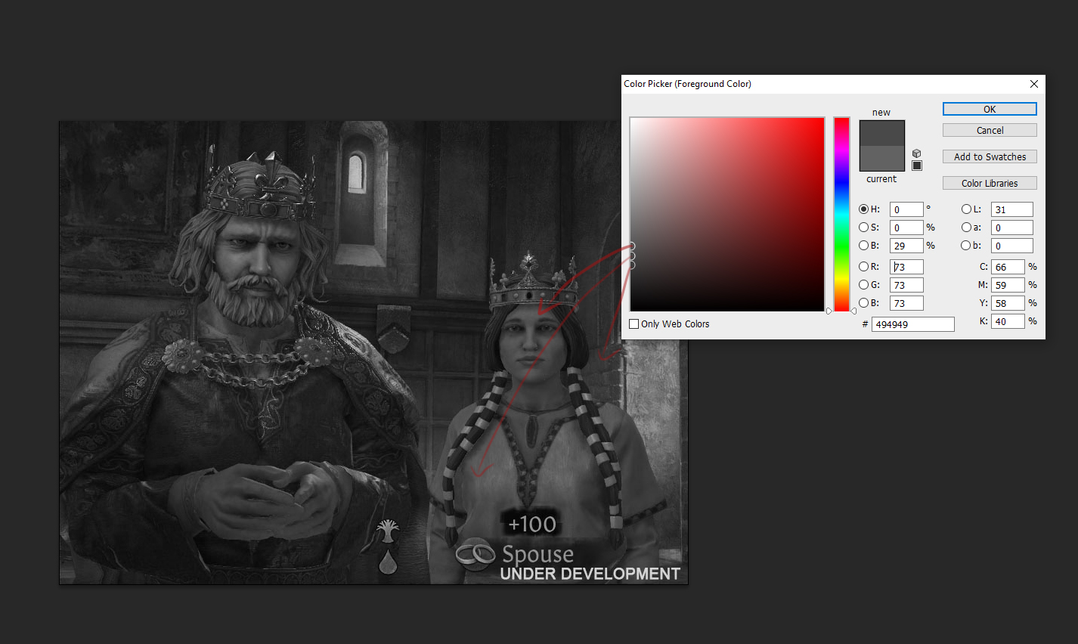This screenshot has width=1078, height=644.
Task: Click the new color swatch
Action: pos(882,133)
